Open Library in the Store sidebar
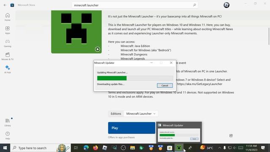 [x=8, y=122]
